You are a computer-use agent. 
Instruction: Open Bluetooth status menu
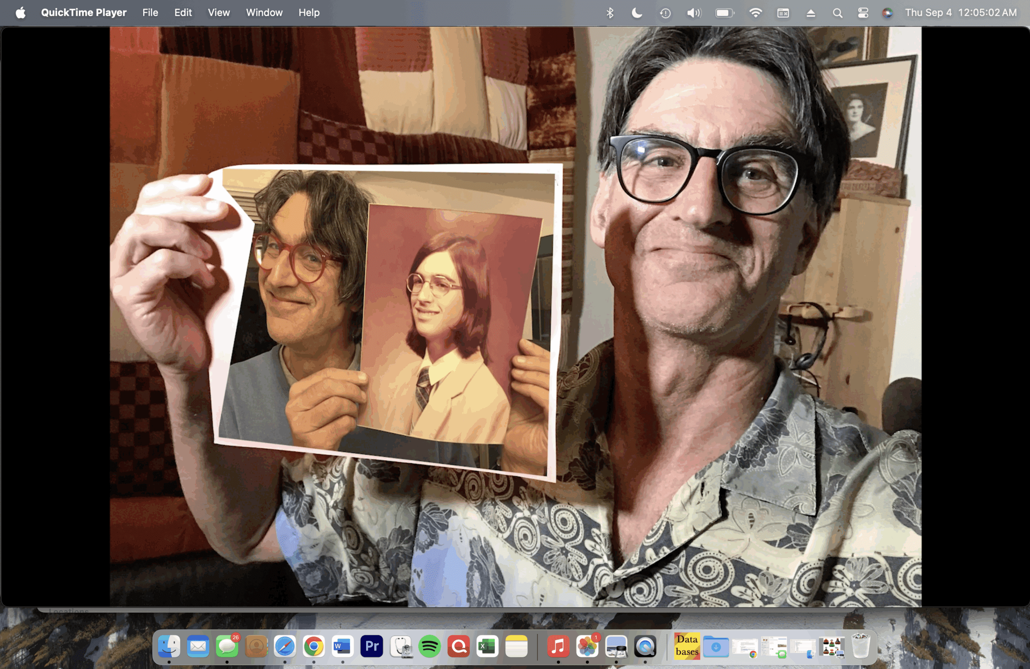click(610, 13)
